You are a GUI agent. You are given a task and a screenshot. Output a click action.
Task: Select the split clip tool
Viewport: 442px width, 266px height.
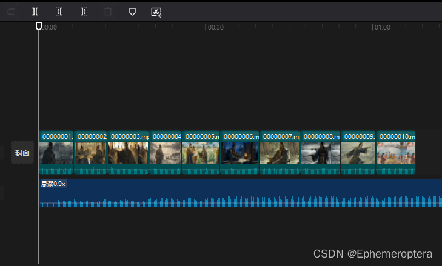coord(35,12)
